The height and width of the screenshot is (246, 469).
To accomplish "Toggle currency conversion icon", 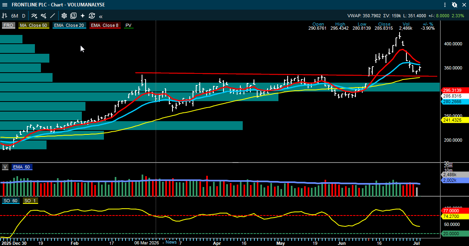I will tap(92, 16).
